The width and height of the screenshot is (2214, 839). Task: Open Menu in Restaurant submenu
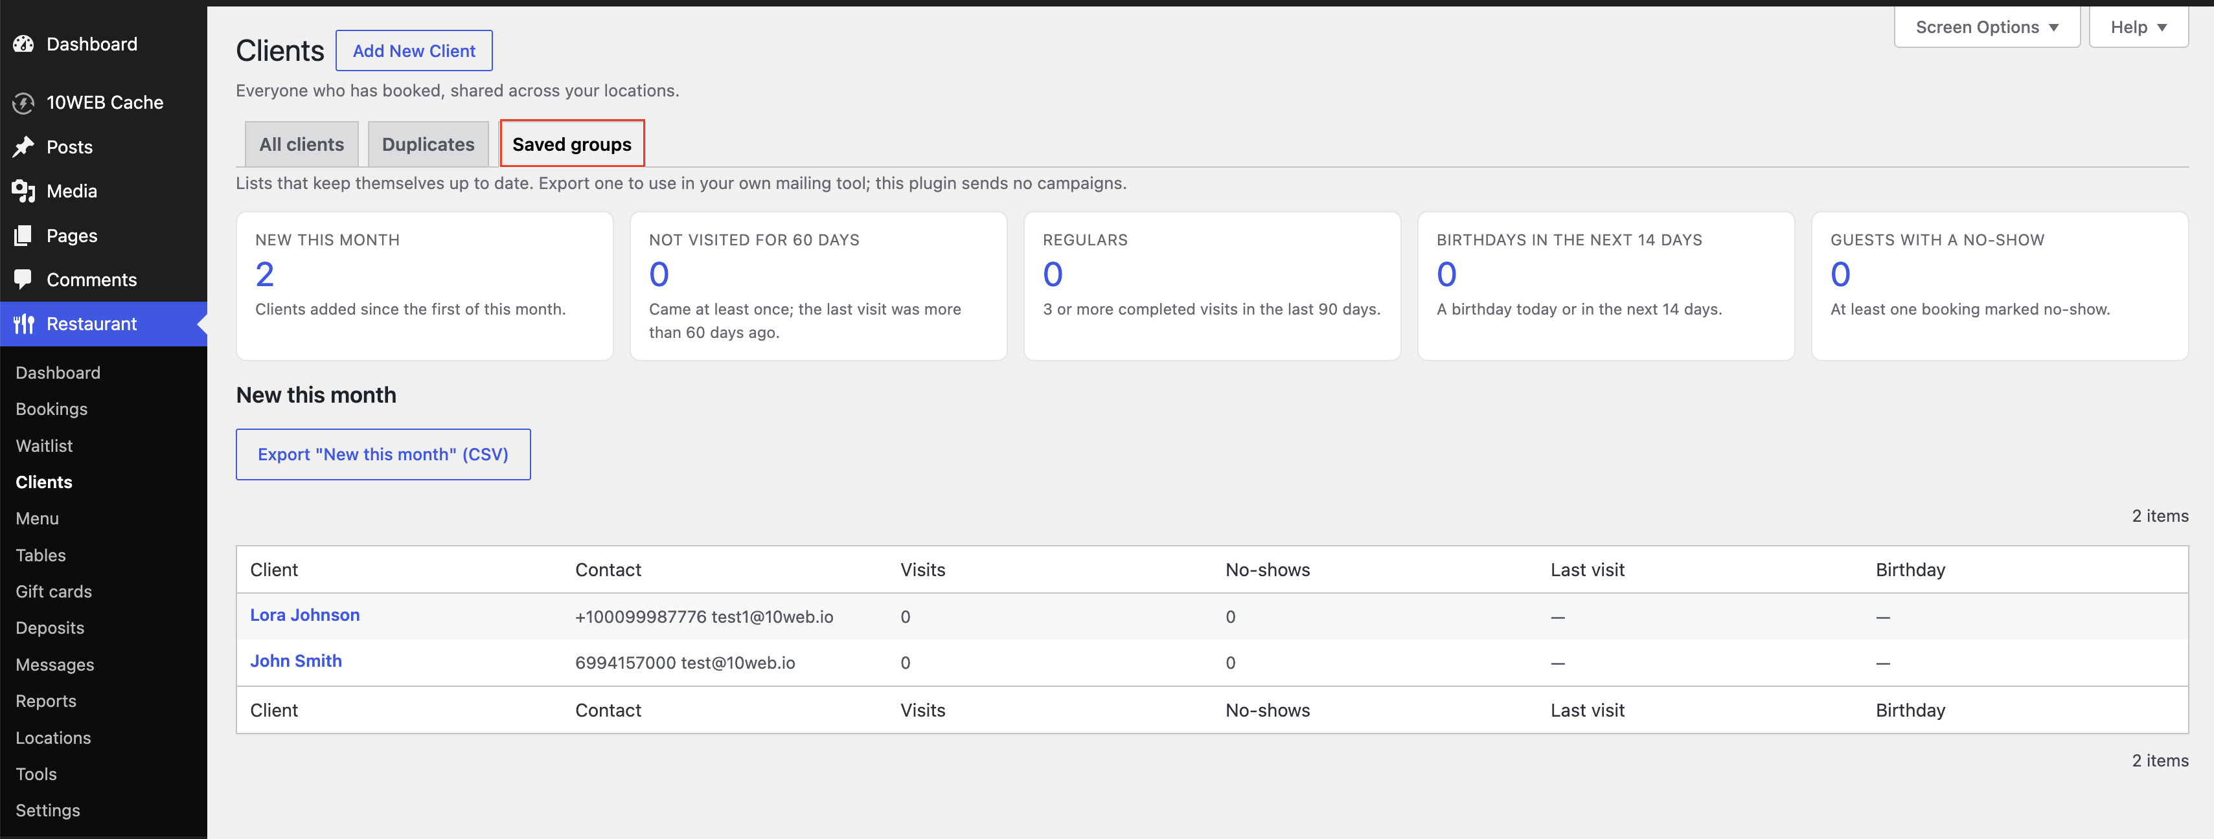coord(37,519)
